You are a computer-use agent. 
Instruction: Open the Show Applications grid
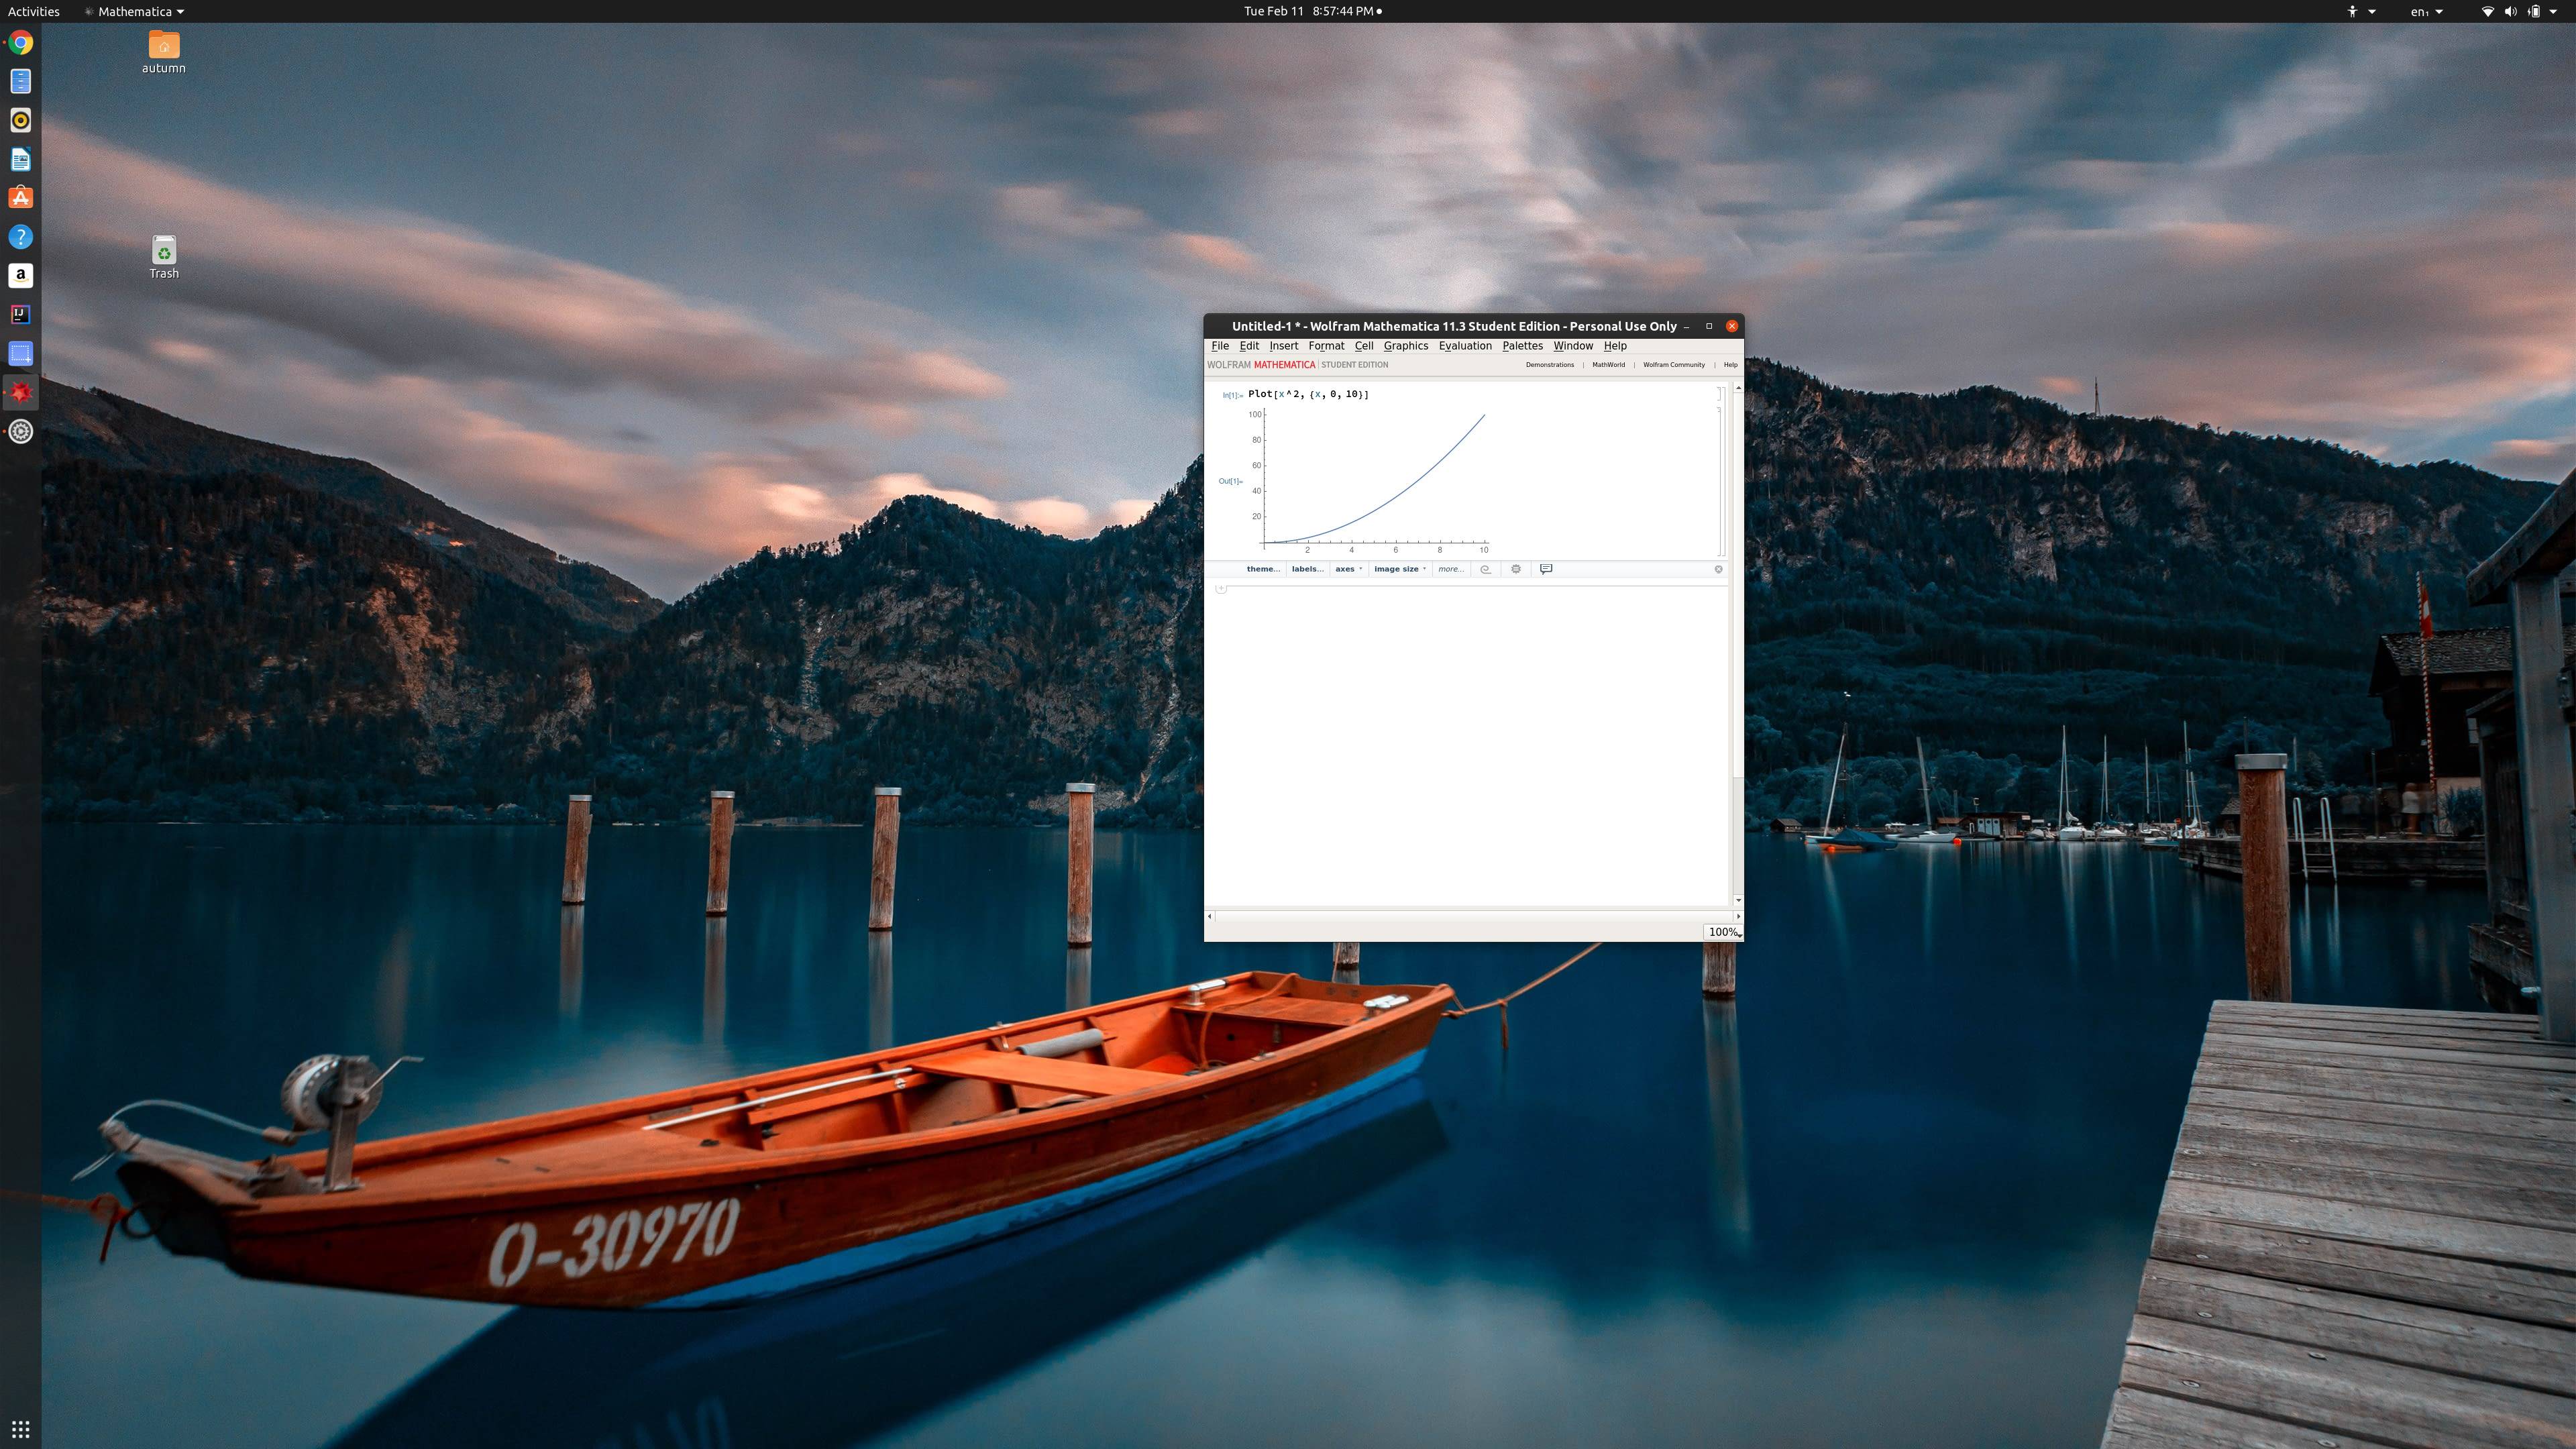tap(20, 1428)
